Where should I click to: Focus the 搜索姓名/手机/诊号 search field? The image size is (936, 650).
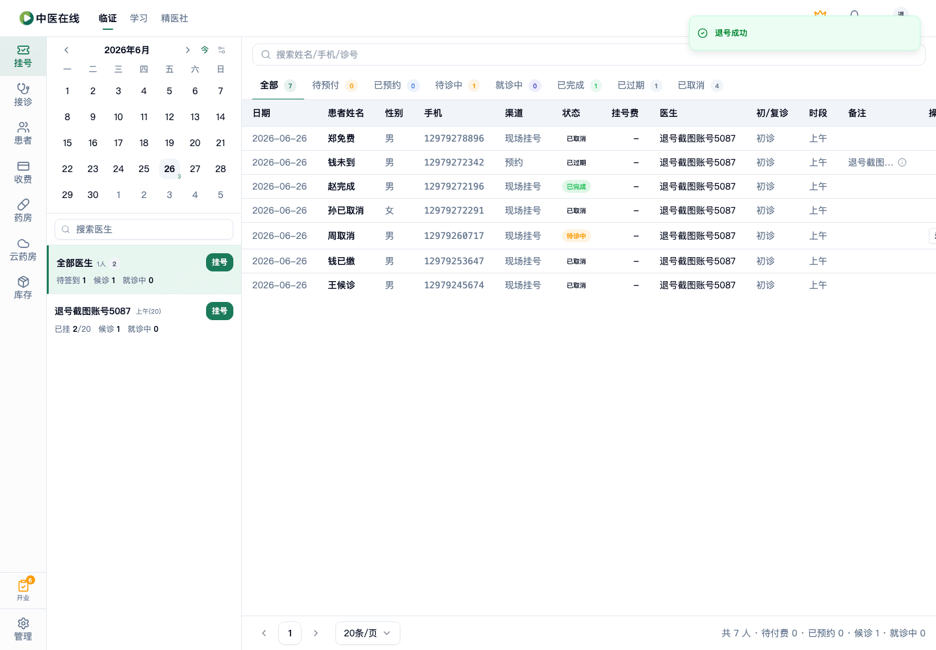click(x=589, y=55)
